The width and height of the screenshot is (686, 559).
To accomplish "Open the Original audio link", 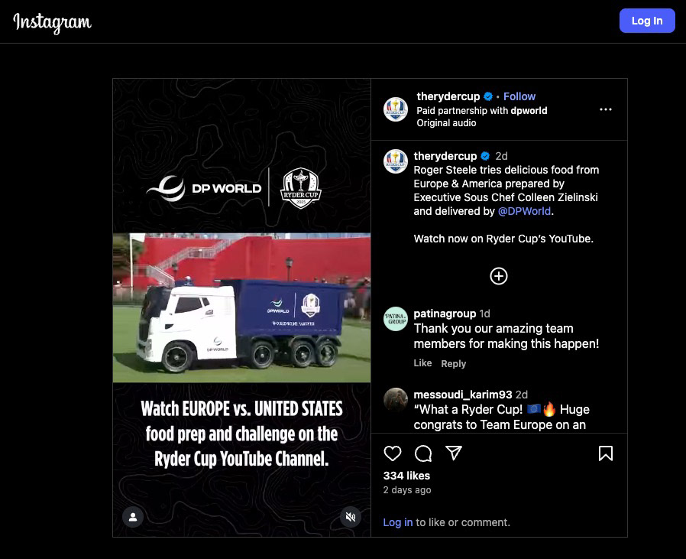I will click(446, 123).
